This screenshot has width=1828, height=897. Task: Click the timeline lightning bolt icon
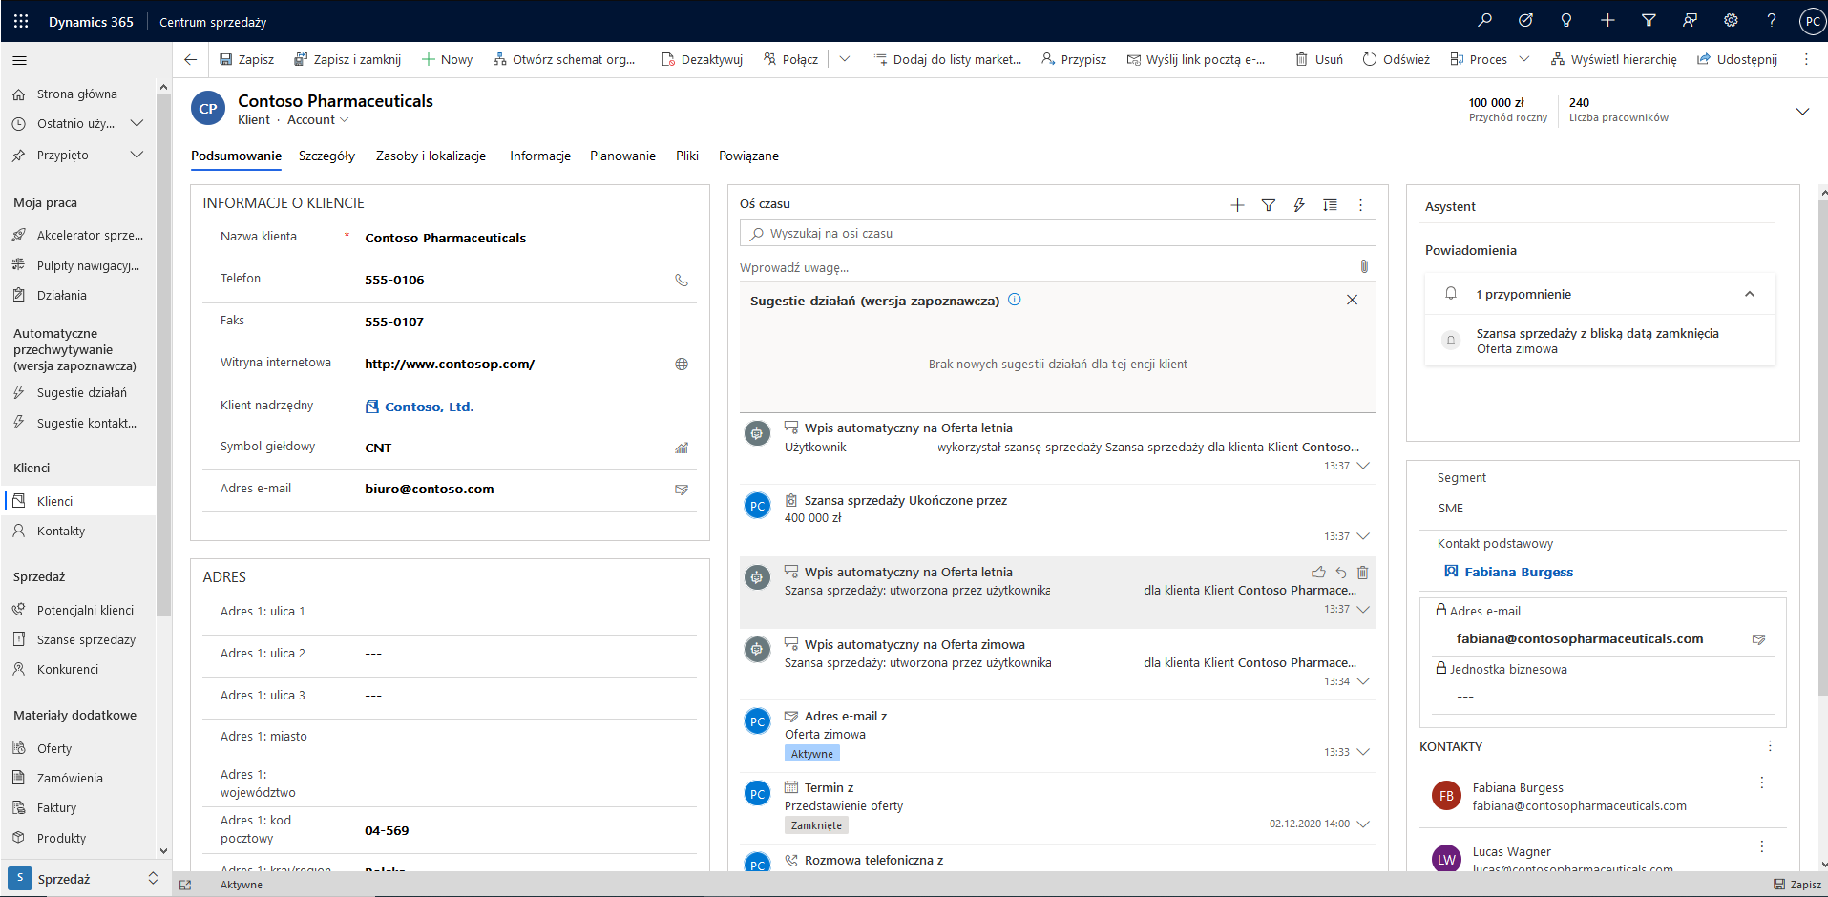(x=1299, y=204)
